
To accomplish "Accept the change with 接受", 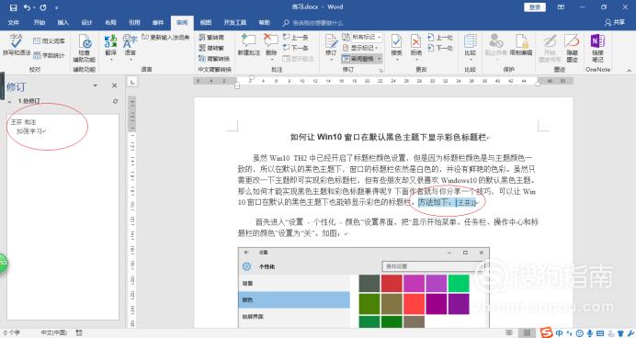I will click(396, 45).
